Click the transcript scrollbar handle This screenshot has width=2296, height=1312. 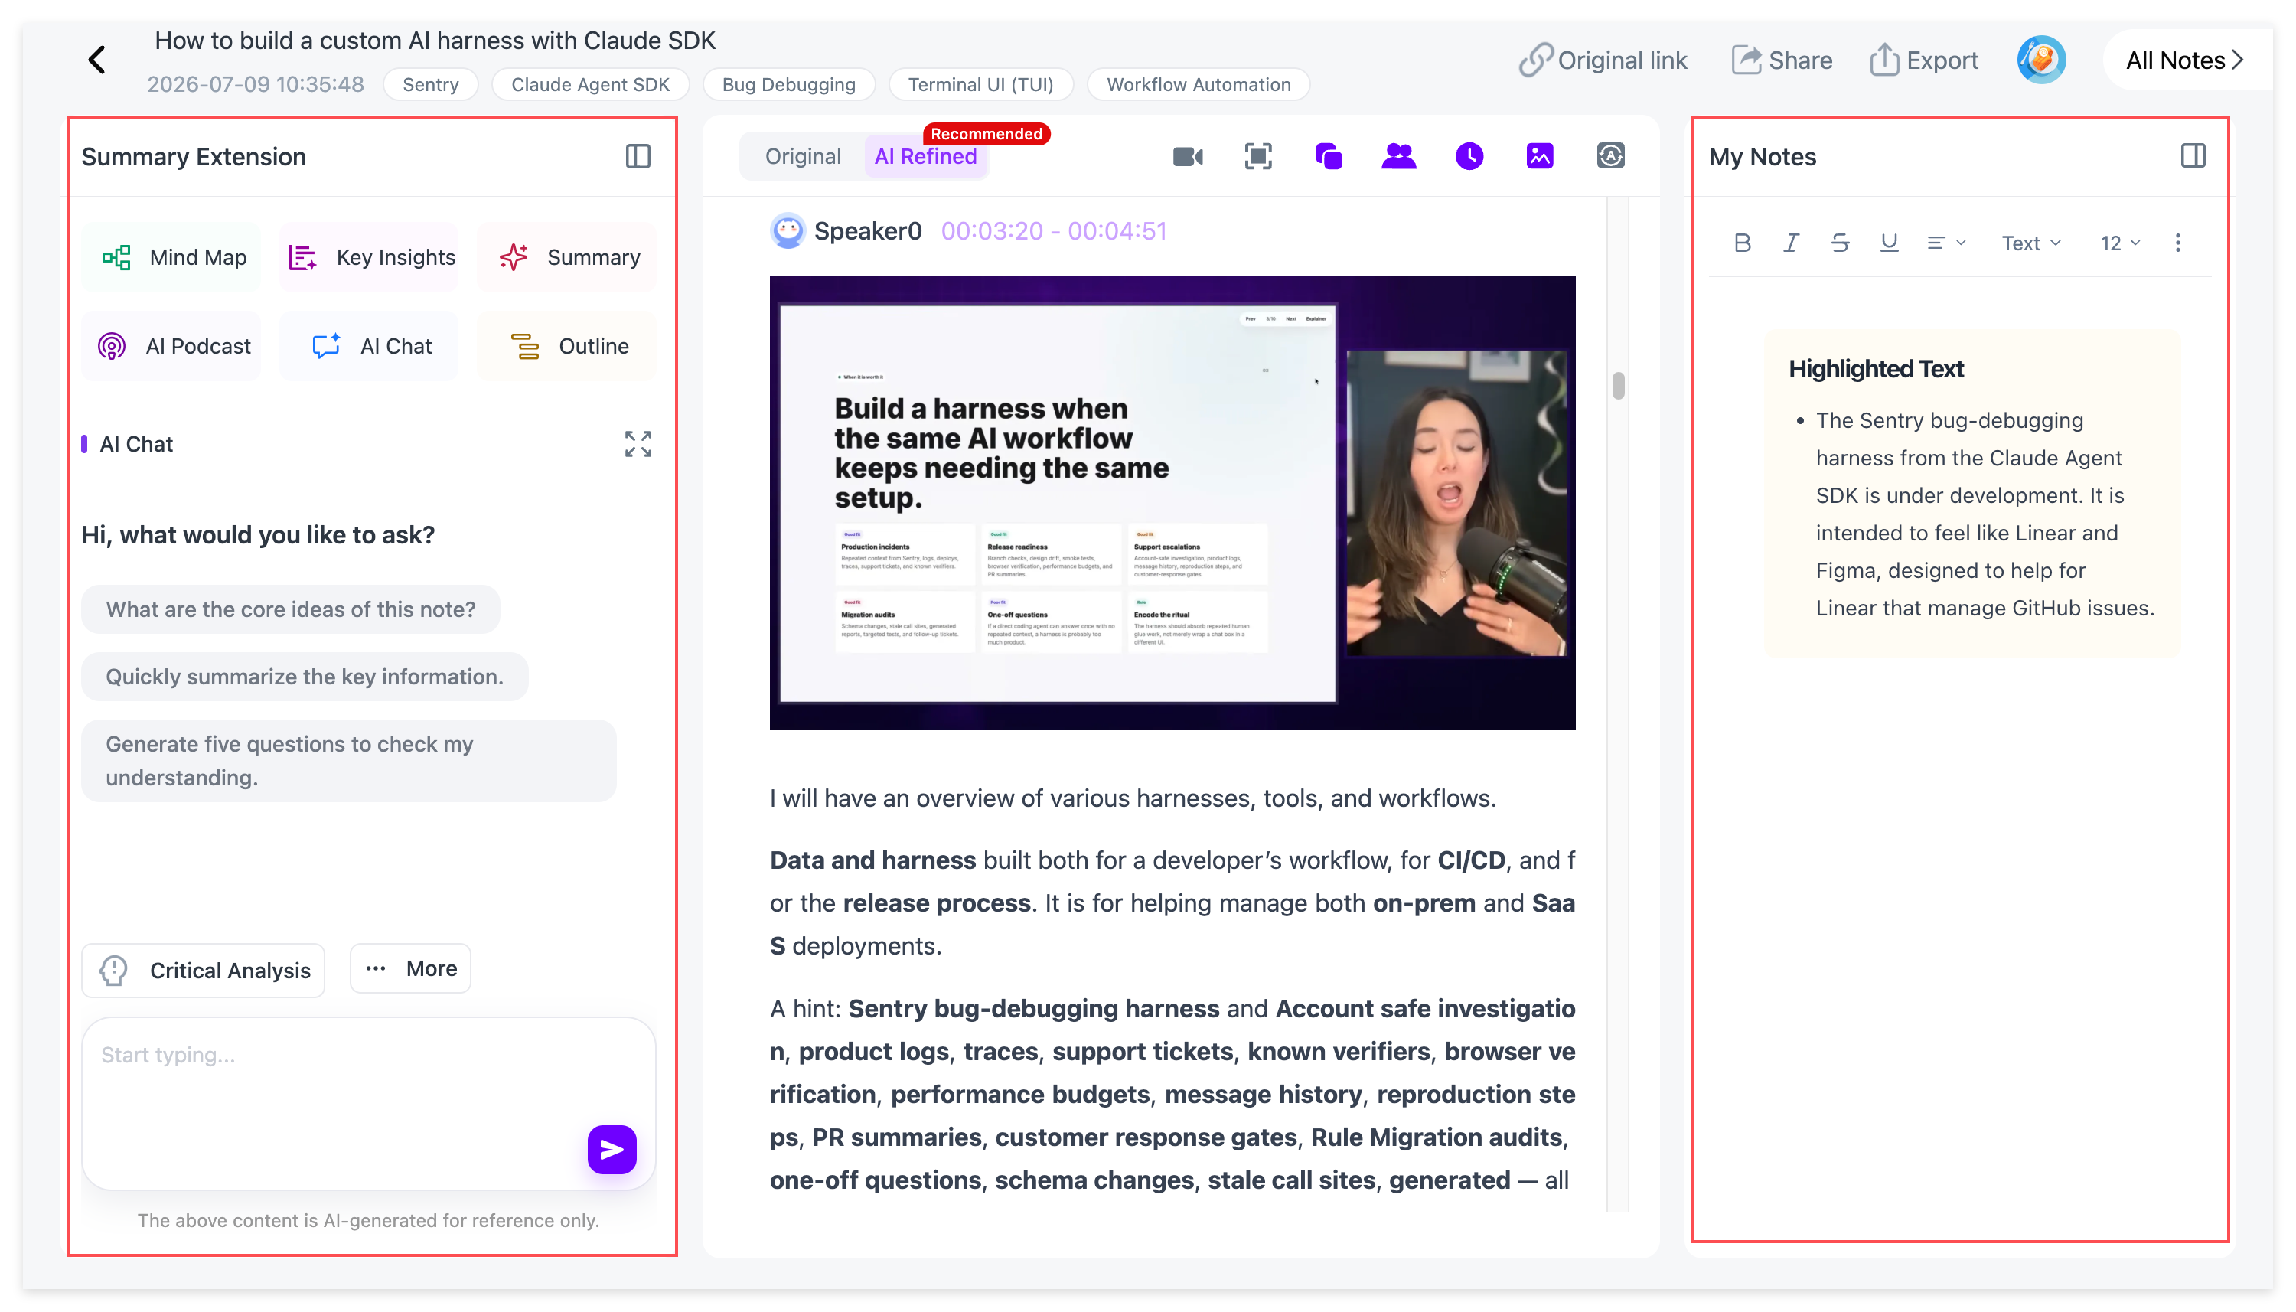(1618, 386)
